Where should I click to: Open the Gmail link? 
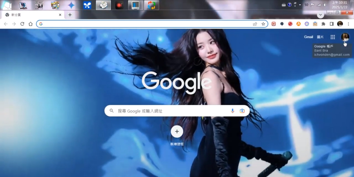(308, 37)
